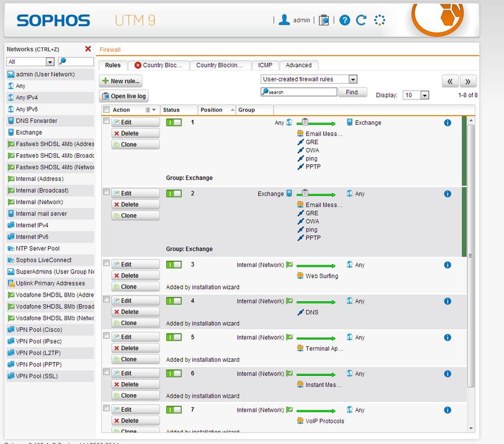
Task: Click the Exchange host icon in rule 1 destination
Action: coord(350,122)
